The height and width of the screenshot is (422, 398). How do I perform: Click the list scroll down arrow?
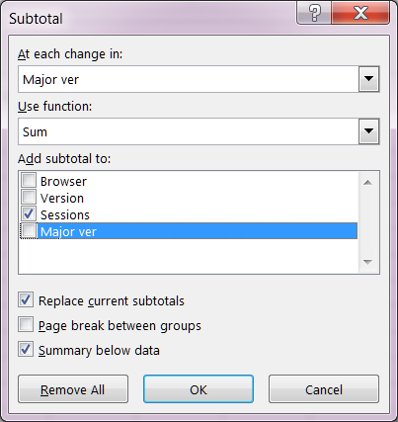[368, 262]
